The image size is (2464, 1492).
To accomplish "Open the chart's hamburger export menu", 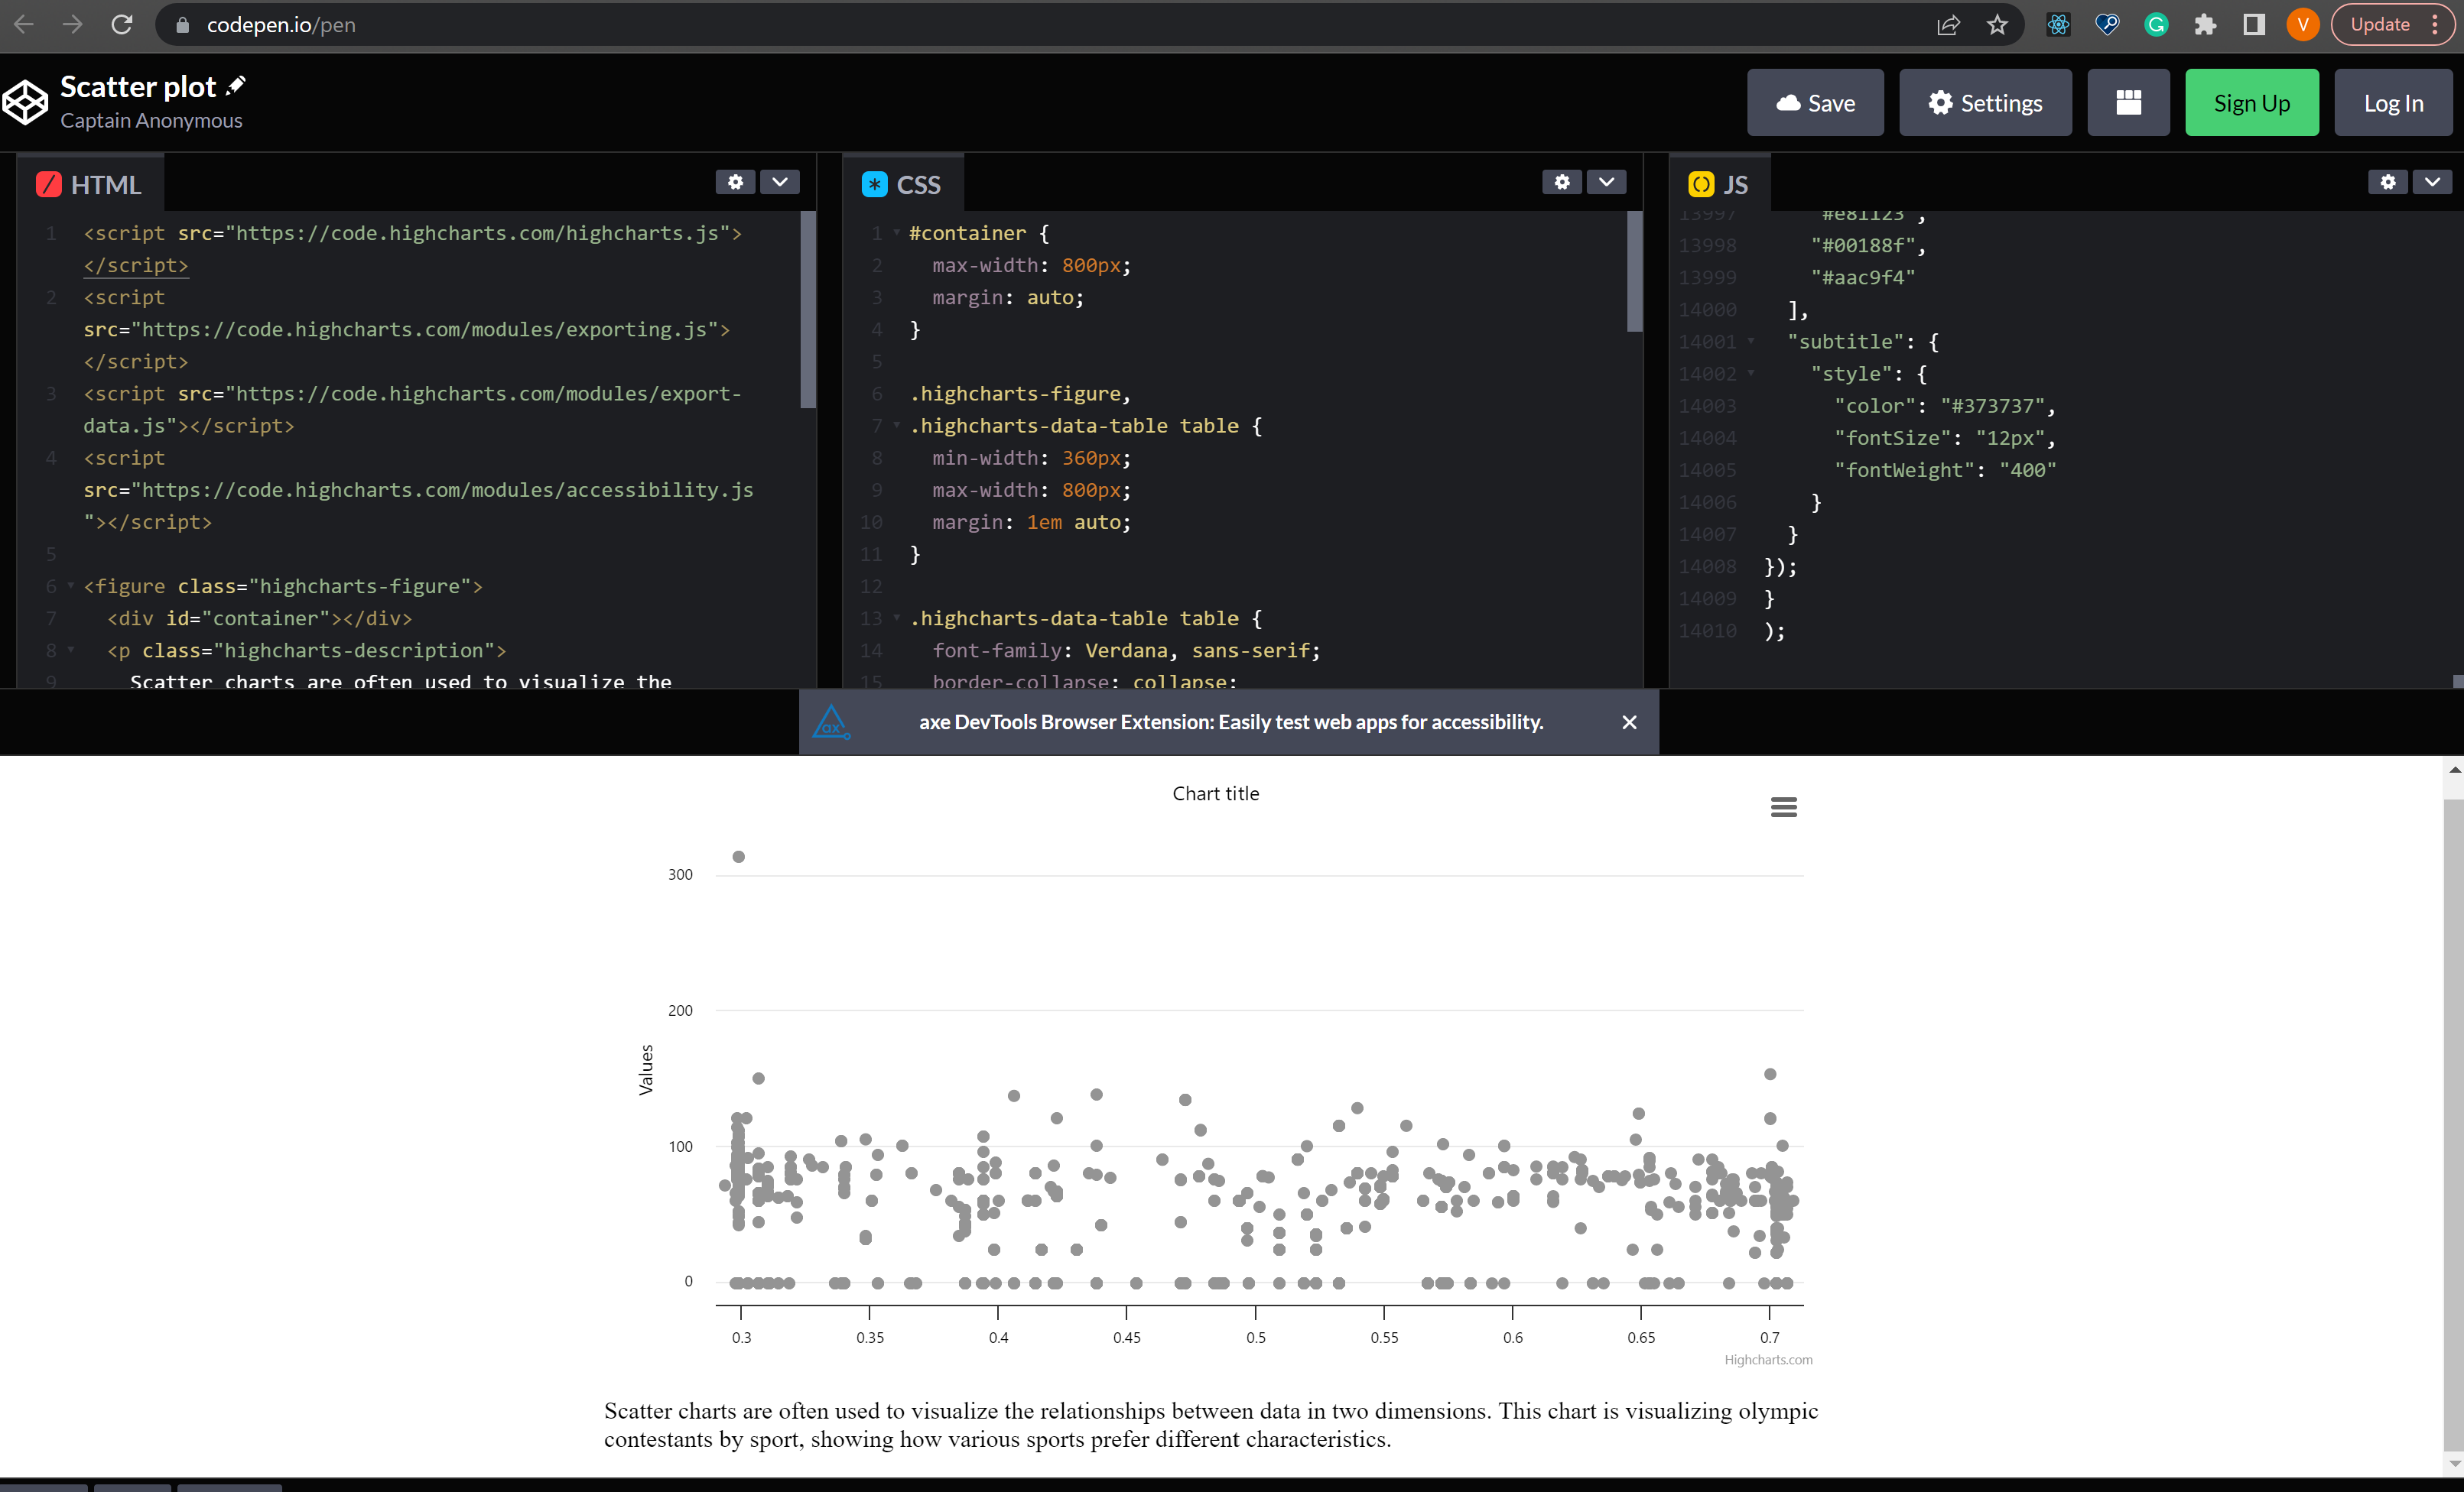I will [1784, 806].
